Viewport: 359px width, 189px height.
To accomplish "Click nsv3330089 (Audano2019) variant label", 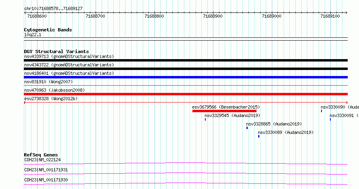I will pyautogui.click(x=286, y=132).
